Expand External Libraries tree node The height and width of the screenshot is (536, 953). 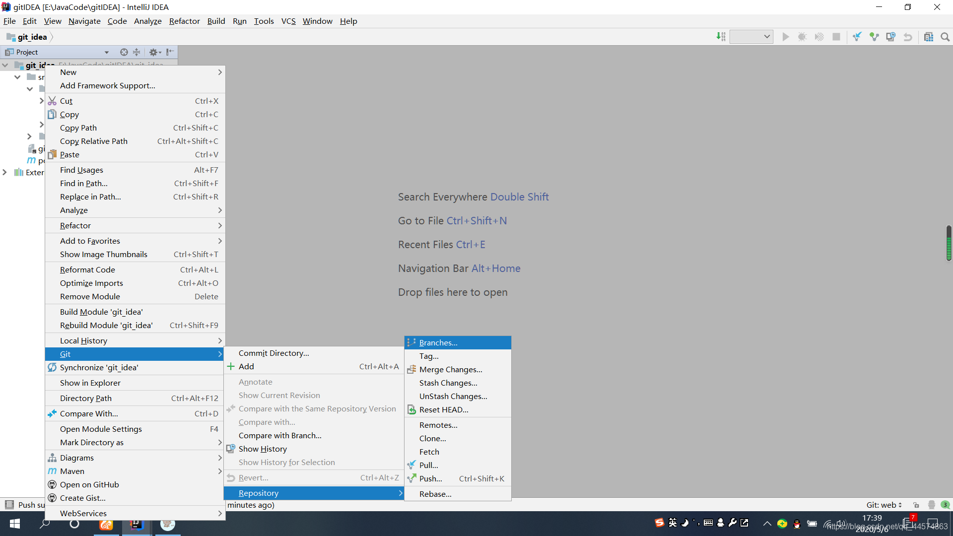click(4, 172)
